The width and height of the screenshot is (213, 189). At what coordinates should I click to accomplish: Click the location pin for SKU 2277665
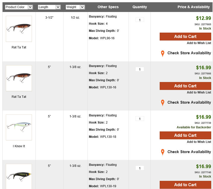(162, 53)
